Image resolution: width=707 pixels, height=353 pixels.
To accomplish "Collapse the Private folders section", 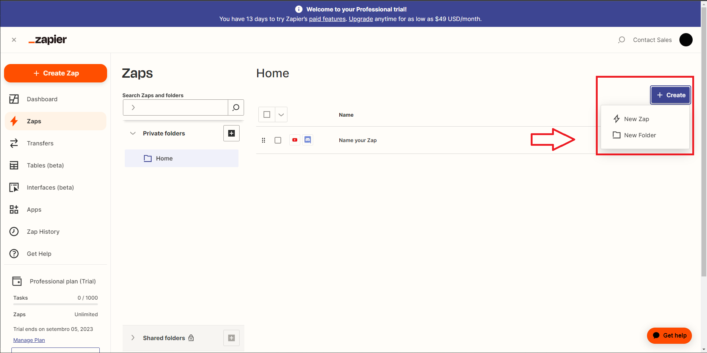I will click(x=132, y=133).
